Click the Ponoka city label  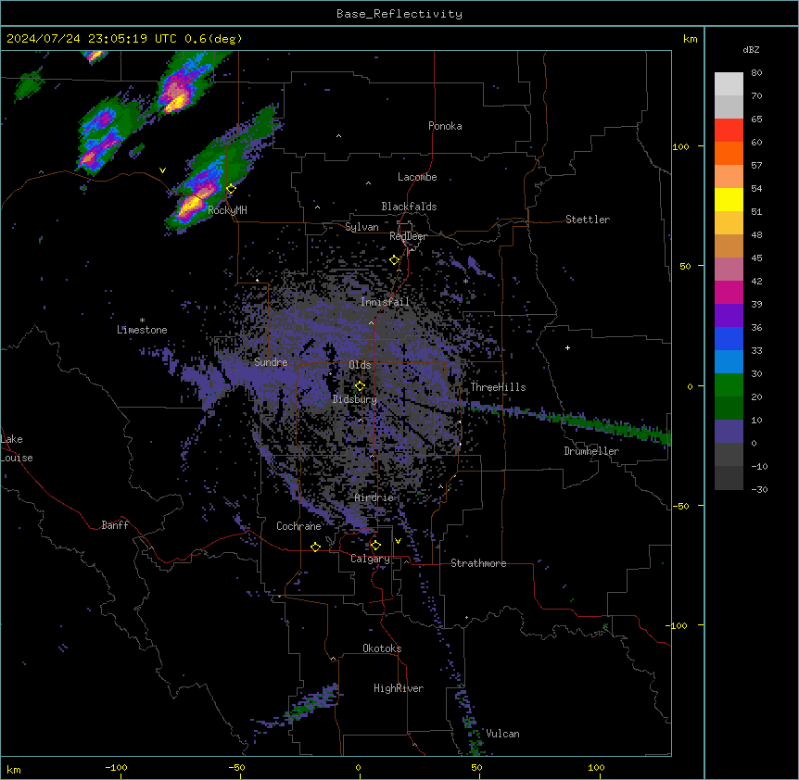(x=445, y=126)
